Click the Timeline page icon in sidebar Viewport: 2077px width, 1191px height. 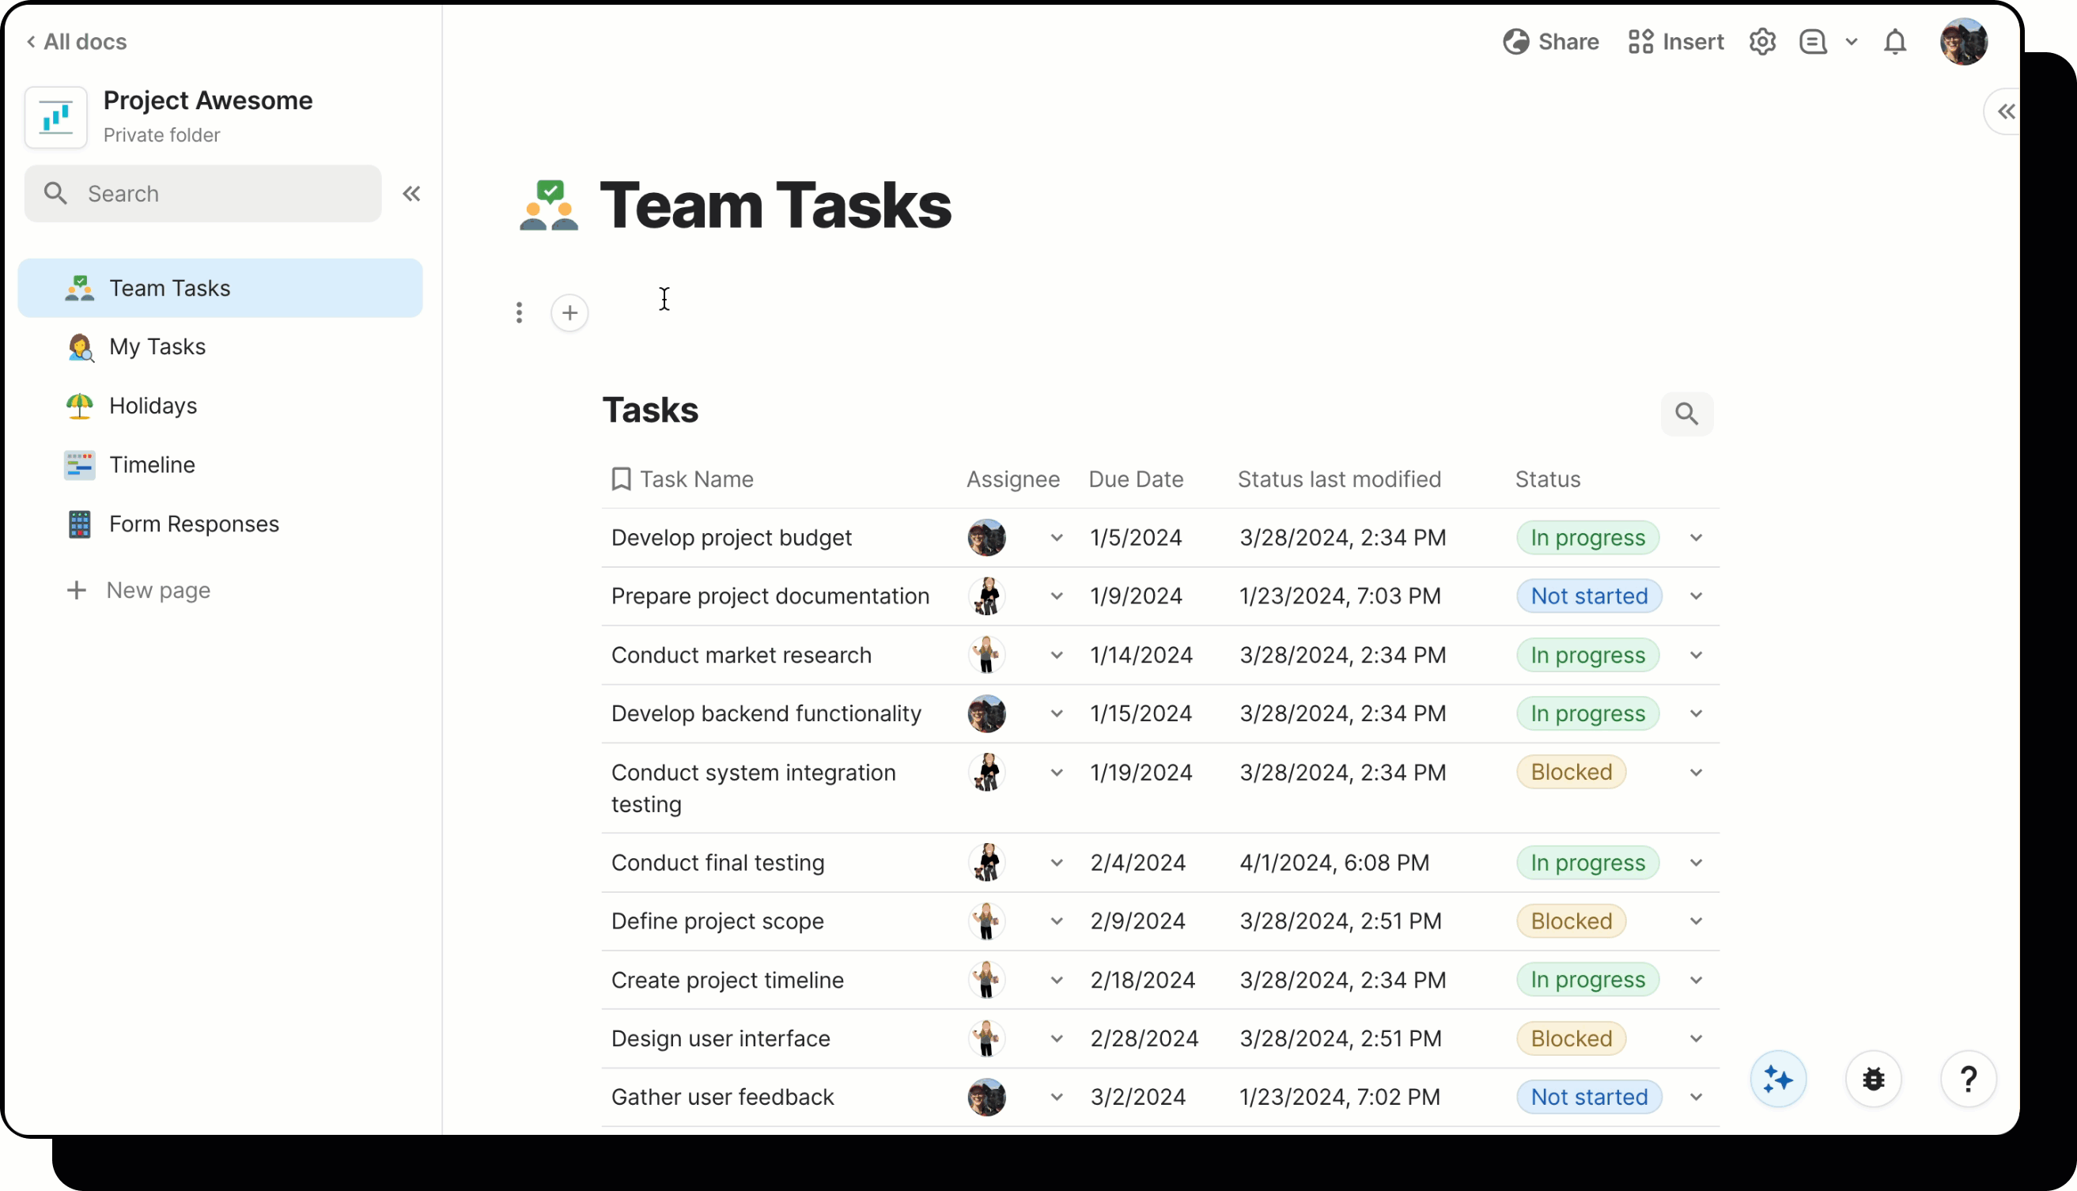[x=79, y=465]
